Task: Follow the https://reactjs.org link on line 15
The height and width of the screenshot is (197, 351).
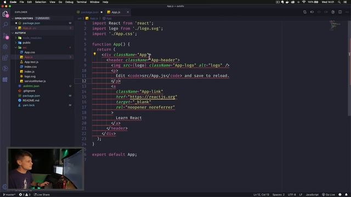Action: click(152, 97)
